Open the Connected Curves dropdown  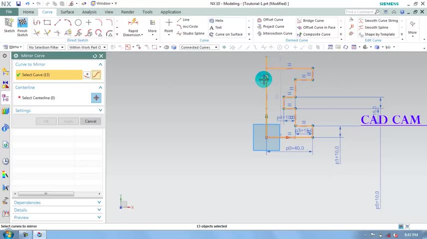click(x=199, y=47)
